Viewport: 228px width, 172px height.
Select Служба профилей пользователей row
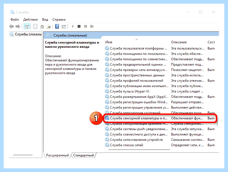[x=160, y=80]
